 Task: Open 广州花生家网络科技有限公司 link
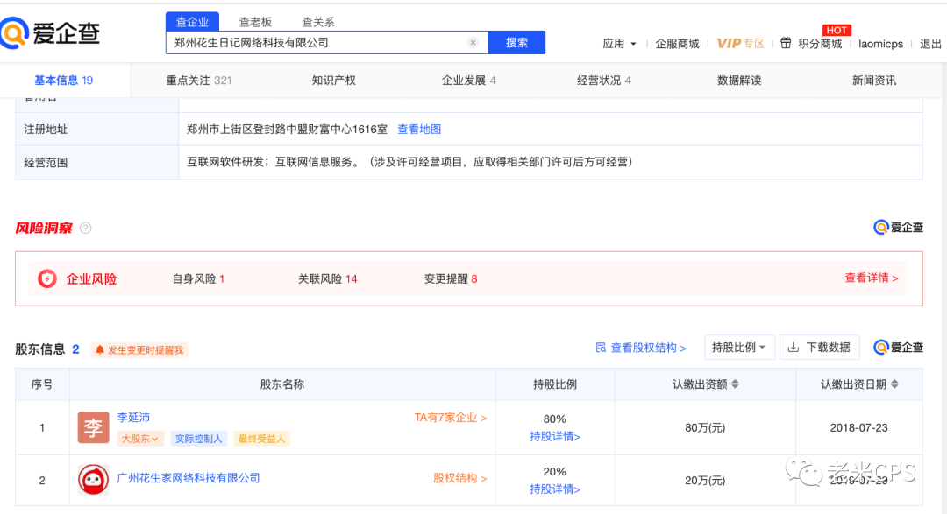click(x=189, y=478)
